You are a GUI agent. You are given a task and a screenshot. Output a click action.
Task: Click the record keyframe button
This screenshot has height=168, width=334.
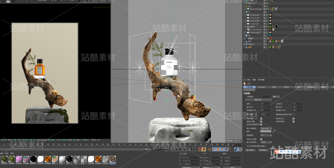[200, 149]
